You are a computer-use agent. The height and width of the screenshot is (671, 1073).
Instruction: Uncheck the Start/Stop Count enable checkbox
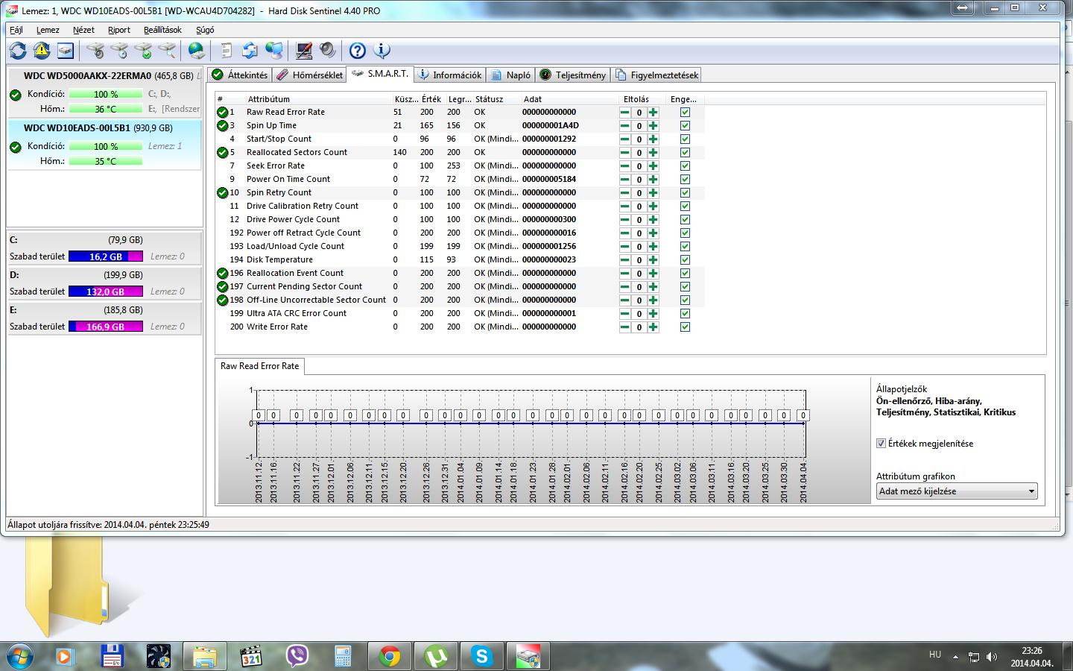pyautogui.click(x=685, y=139)
